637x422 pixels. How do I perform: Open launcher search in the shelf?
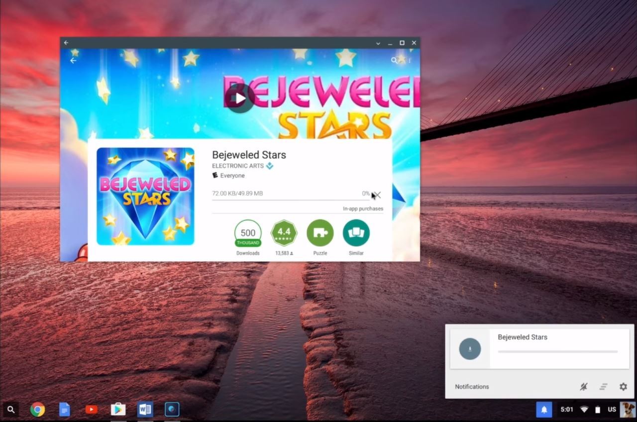tap(11, 410)
